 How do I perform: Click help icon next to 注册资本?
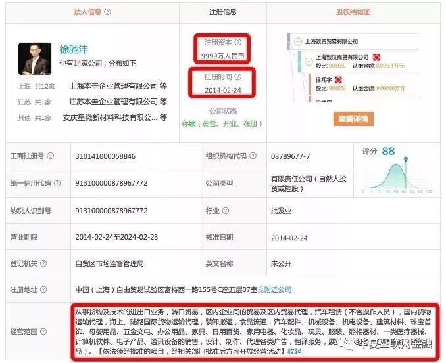click(237, 42)
